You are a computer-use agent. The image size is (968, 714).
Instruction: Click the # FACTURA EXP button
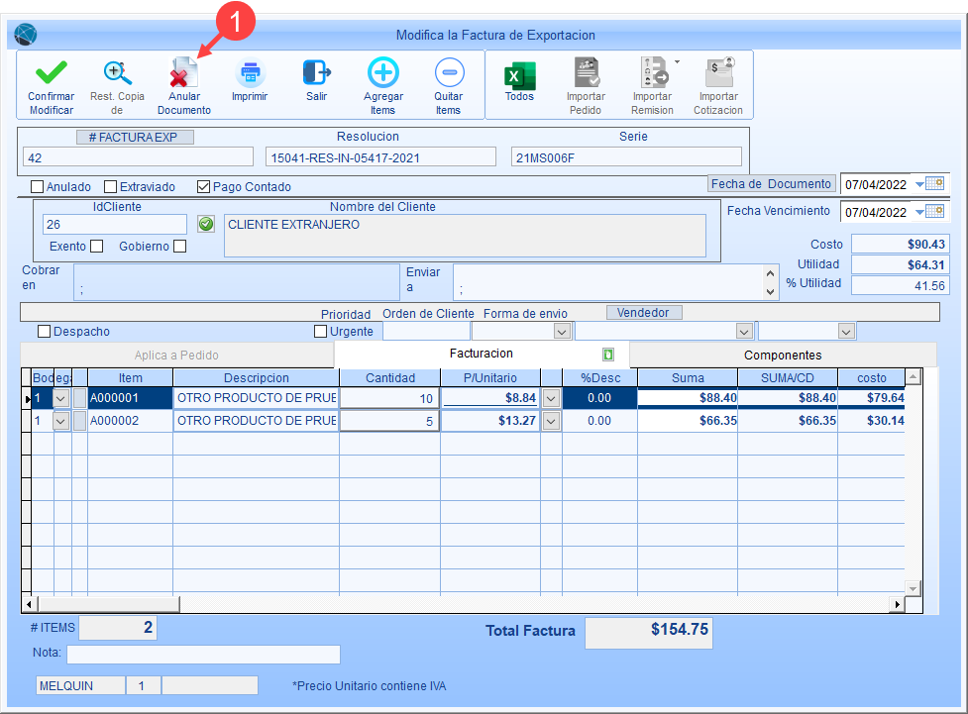pos(135,137)
